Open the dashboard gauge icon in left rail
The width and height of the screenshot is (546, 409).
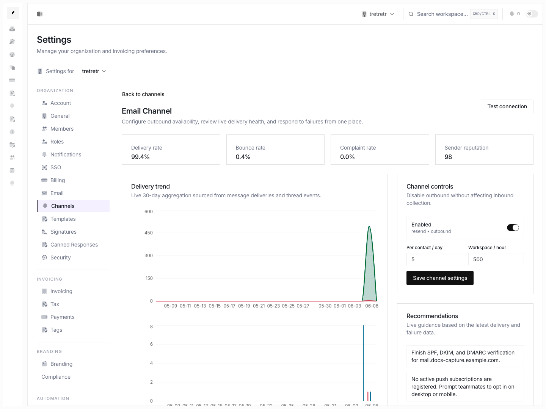12,55
